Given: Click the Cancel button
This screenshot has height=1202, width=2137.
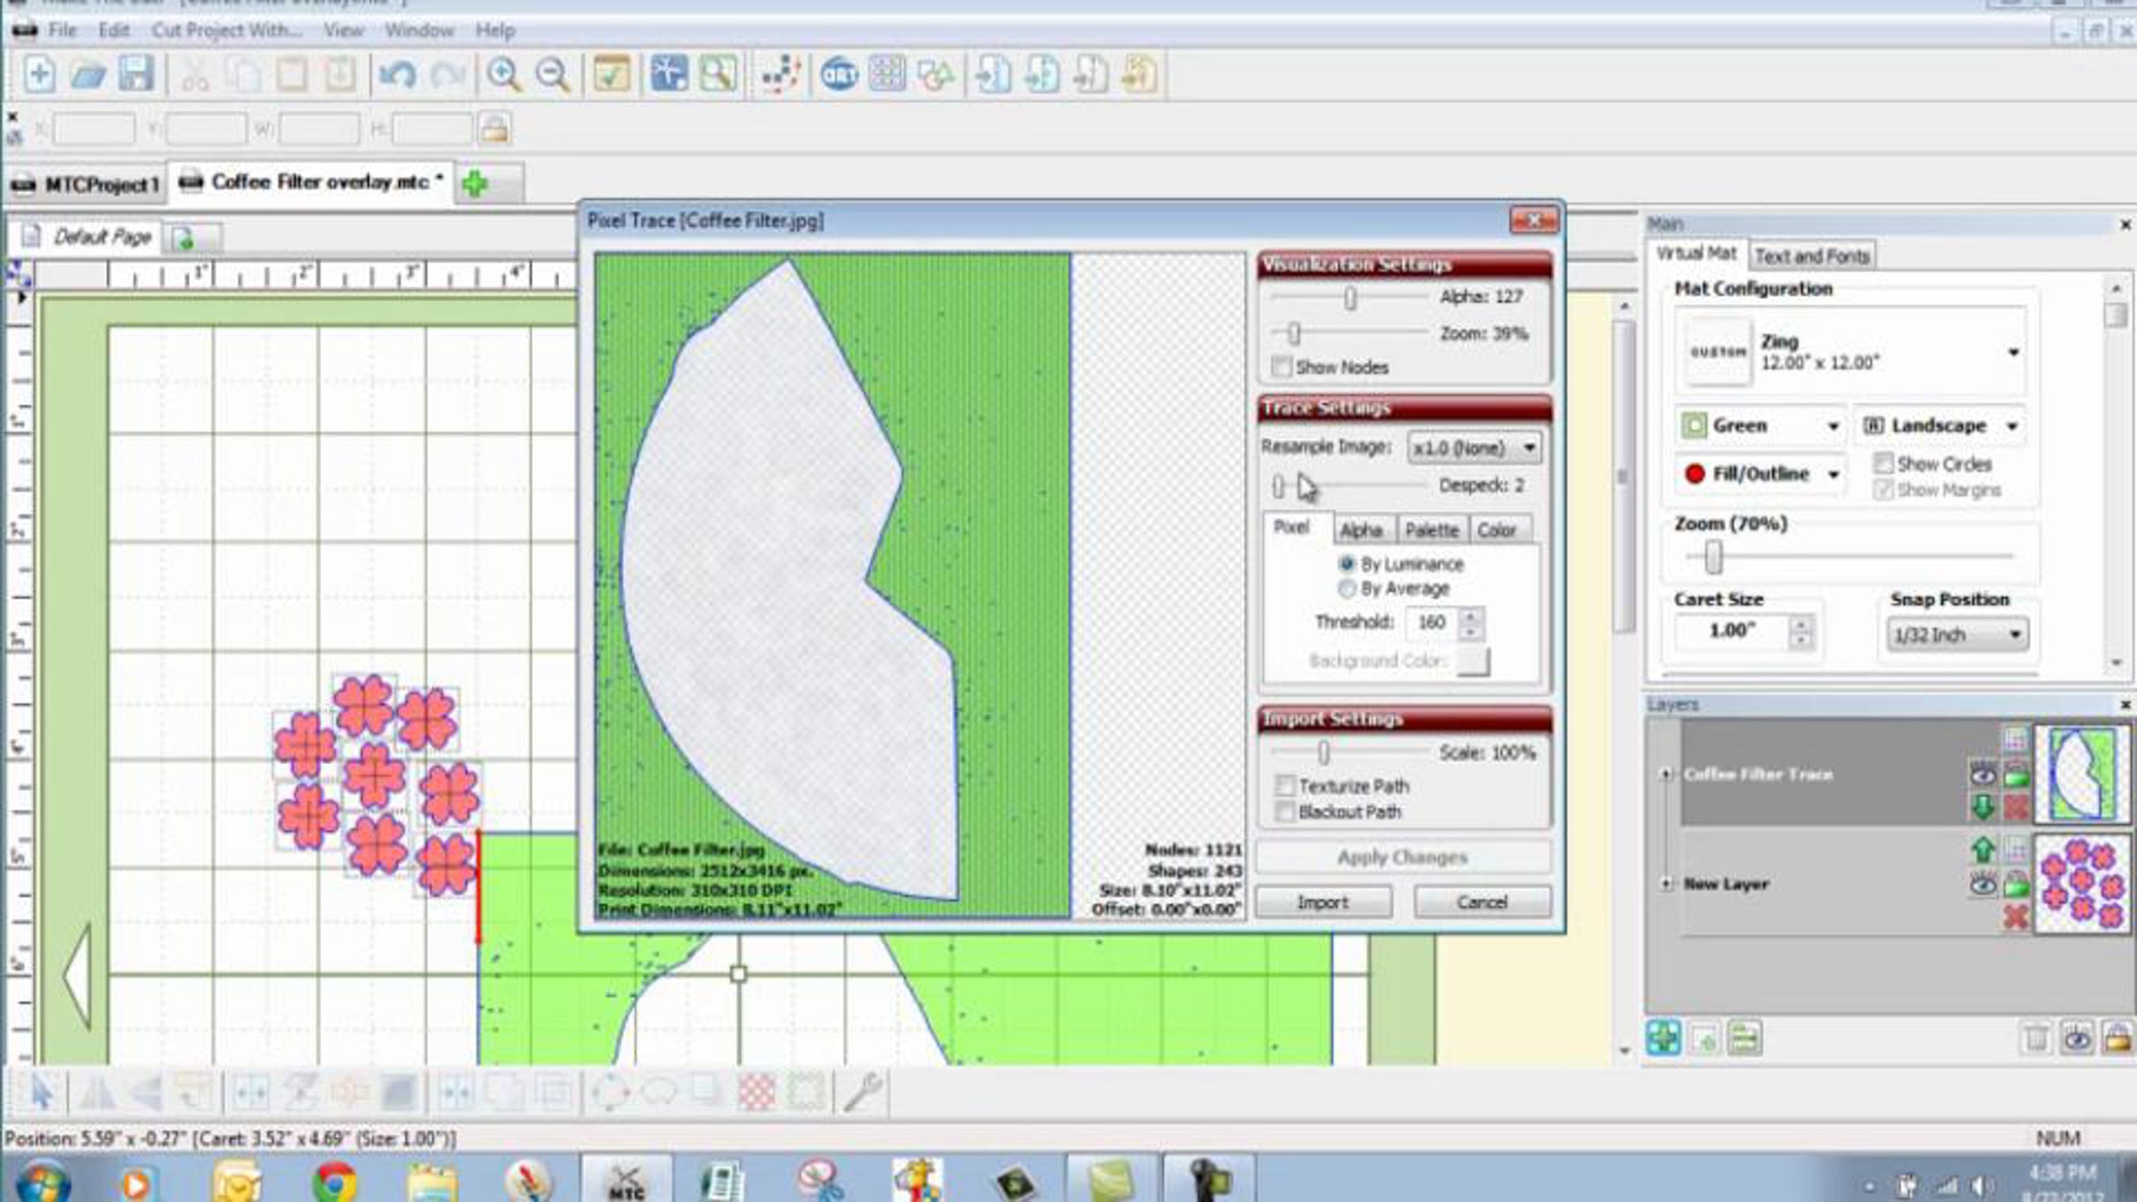Looking at the screenshot, I should (1482, 902).
